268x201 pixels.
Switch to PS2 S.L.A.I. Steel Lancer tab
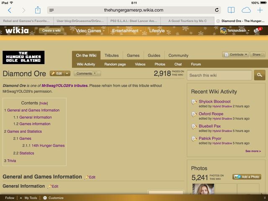(x=134, y=21)
